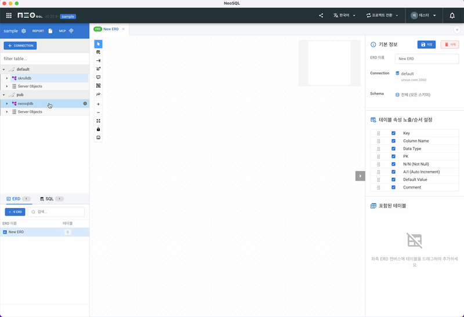
Task: Click the blue 저장 save button
Action: (x=426, y=45)
